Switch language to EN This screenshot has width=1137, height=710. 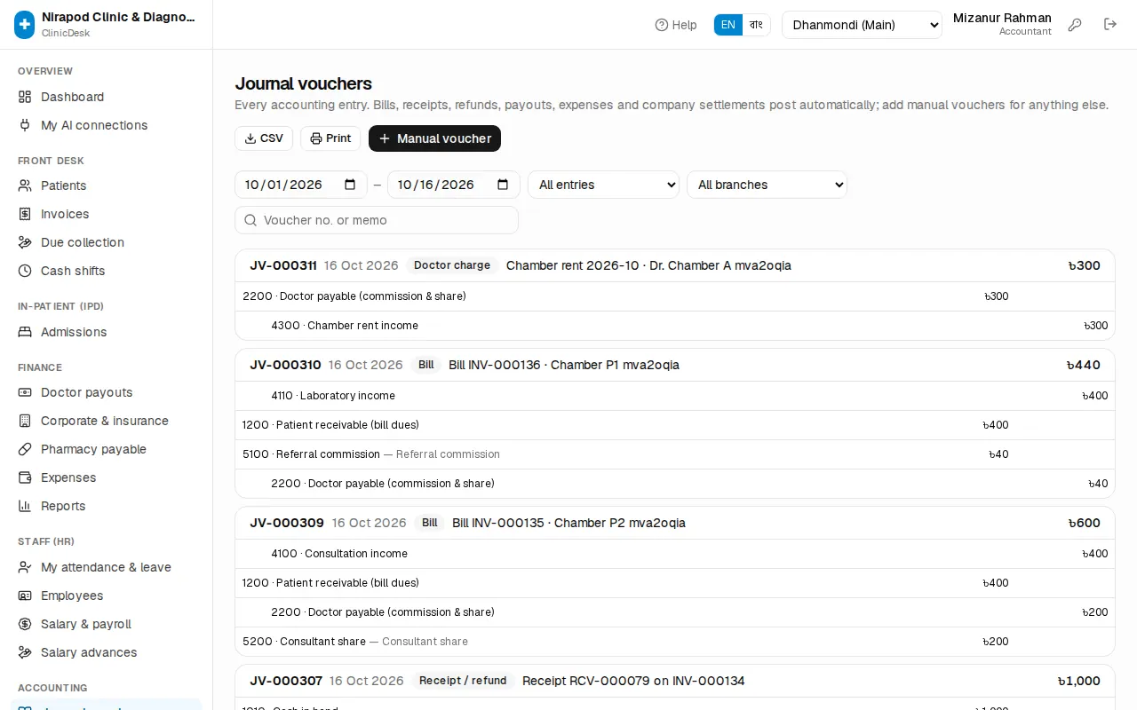point(728,25)
